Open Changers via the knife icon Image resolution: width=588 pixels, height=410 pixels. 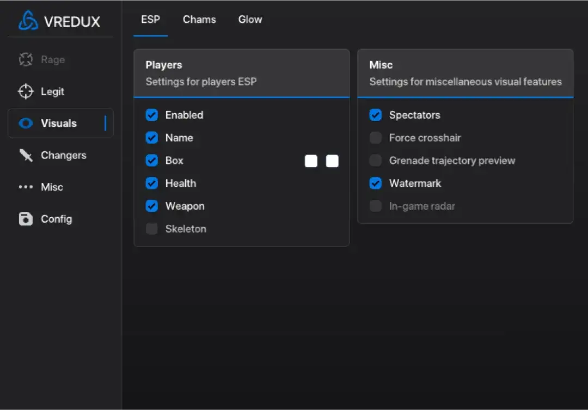pos(26,156)
